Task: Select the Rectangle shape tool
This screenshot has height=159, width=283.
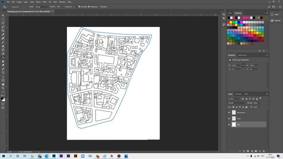Action: 3,80
